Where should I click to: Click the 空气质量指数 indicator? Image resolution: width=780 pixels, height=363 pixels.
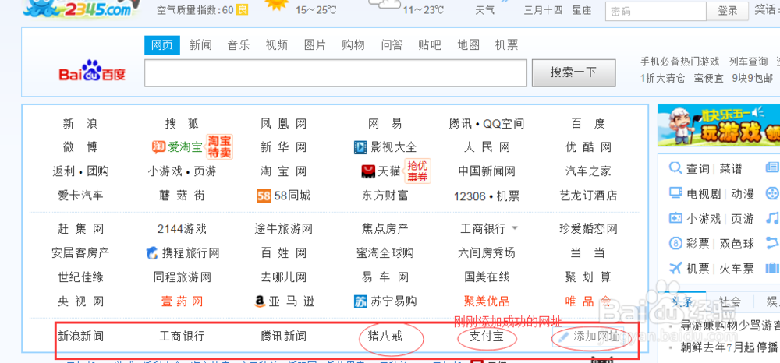point(202,10)
